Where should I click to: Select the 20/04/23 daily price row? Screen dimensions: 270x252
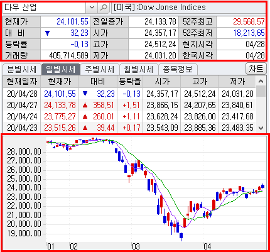point(129,128)
